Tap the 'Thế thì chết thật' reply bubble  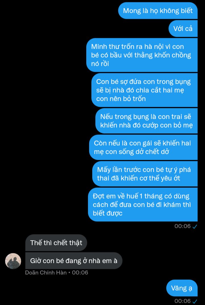click(56, 243)
